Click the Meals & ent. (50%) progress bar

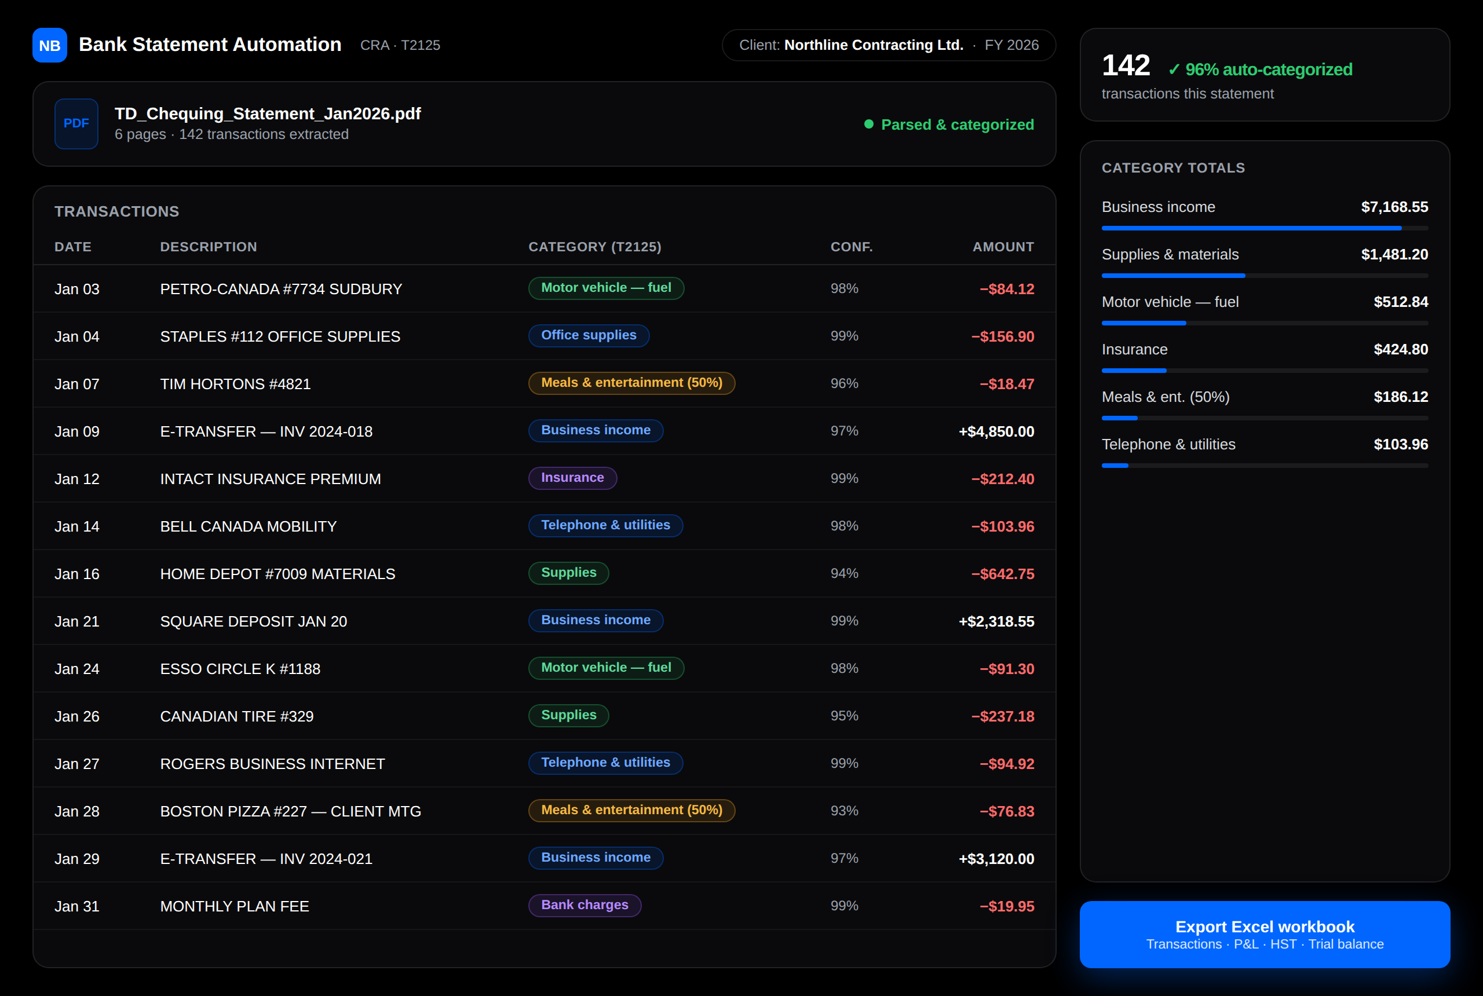(1265, 418)
